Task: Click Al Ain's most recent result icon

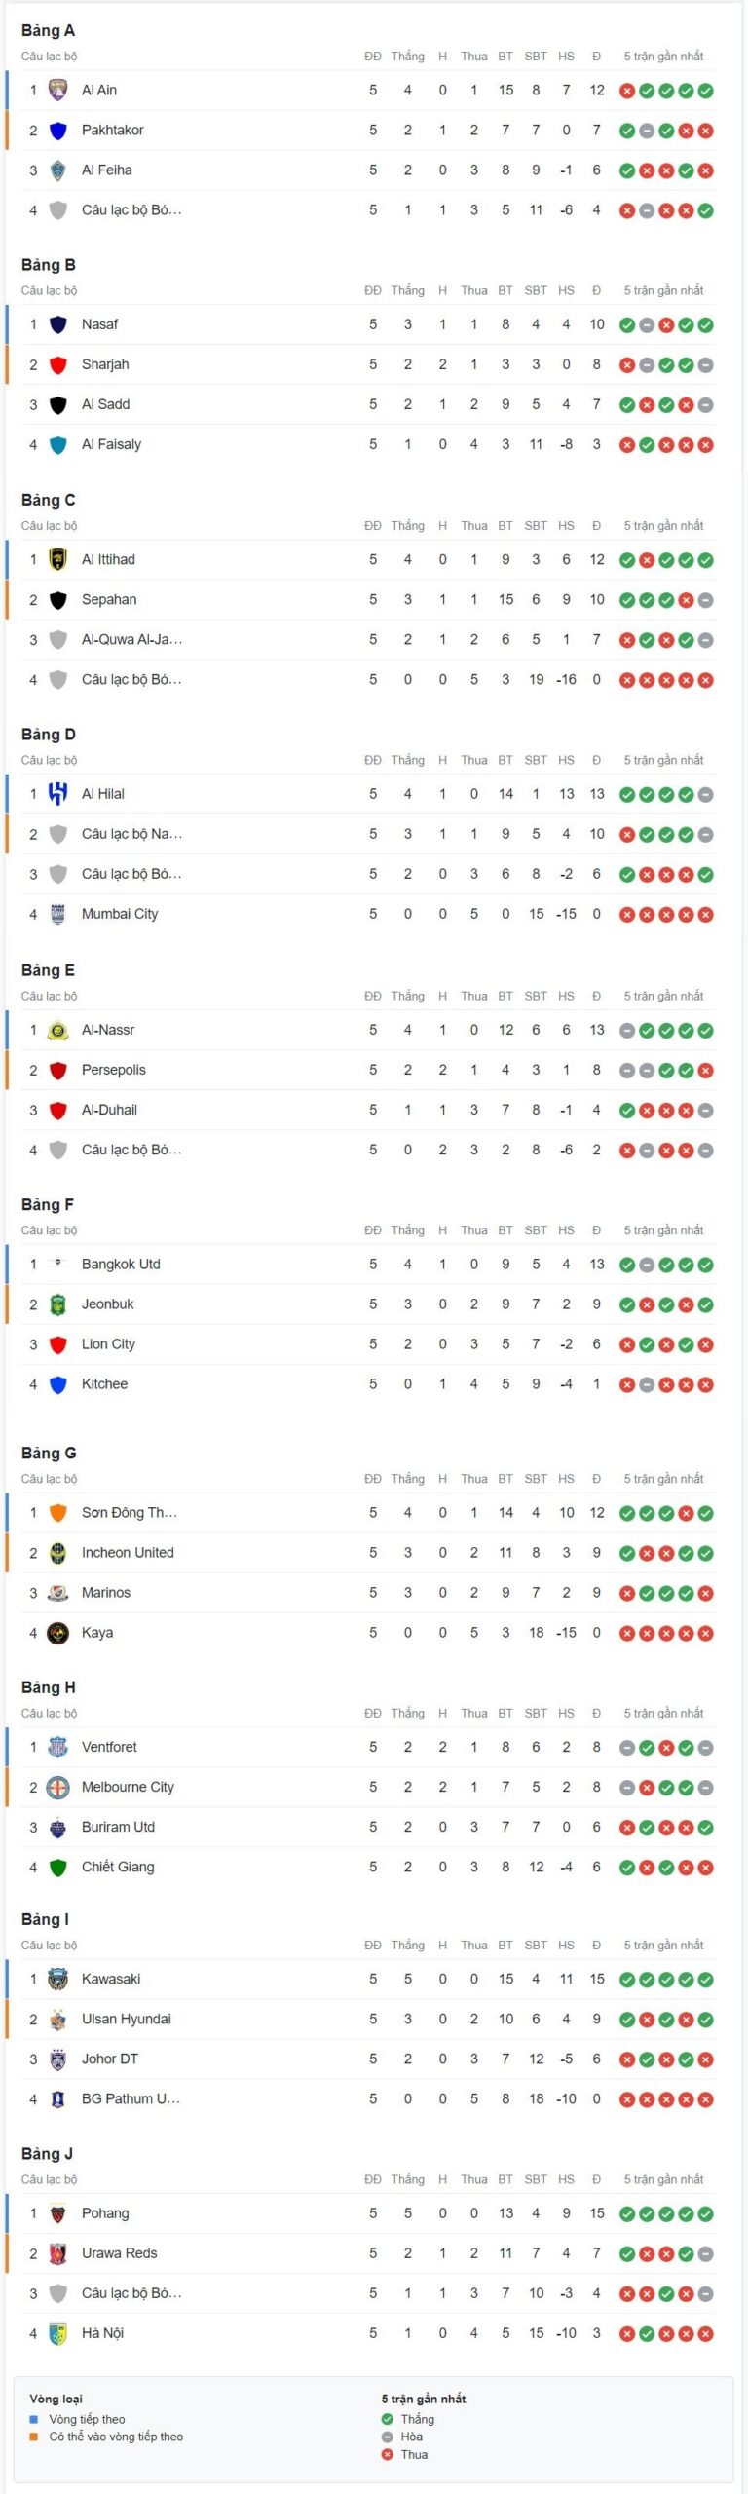Action: click(706, 91)
